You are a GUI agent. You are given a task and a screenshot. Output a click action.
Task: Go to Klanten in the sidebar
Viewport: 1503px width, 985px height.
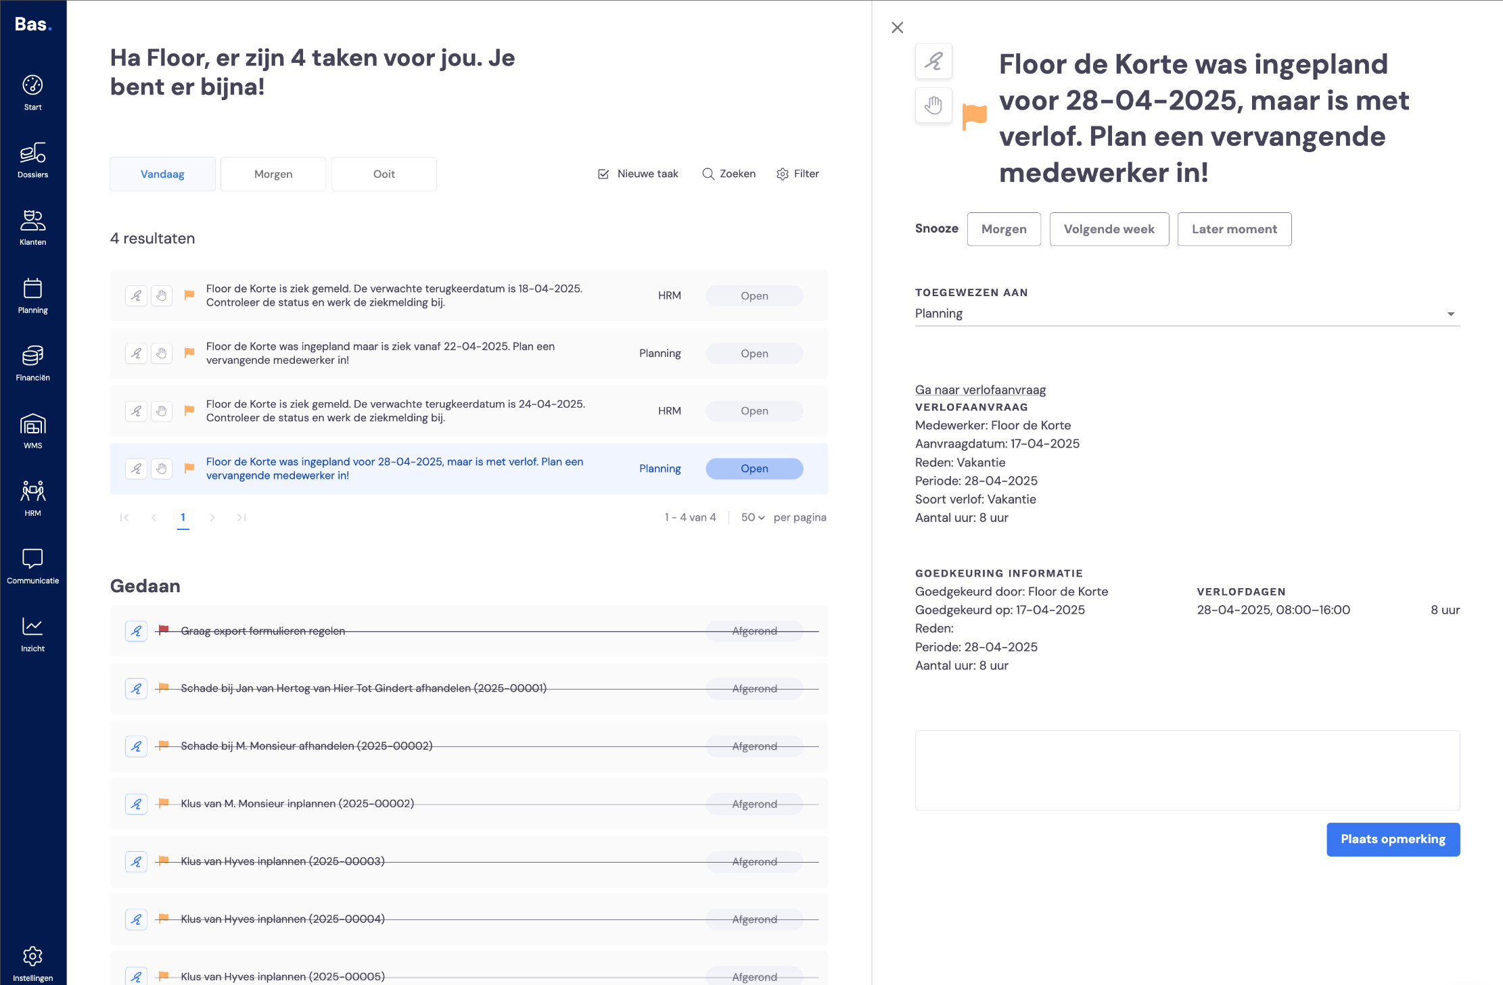tap(32, 228)
